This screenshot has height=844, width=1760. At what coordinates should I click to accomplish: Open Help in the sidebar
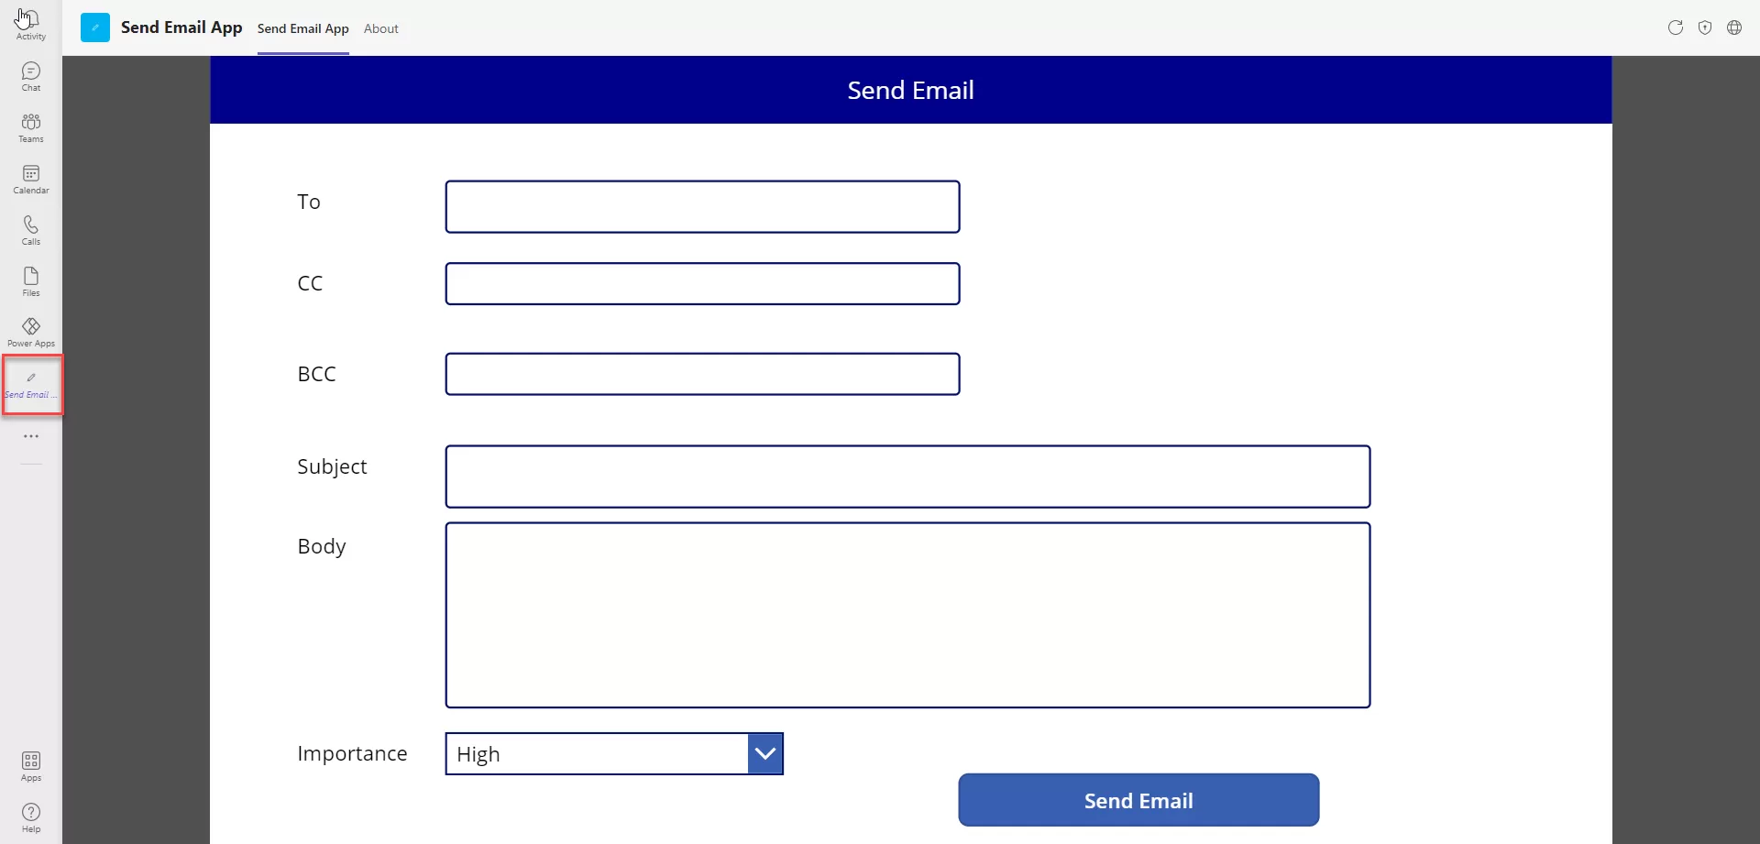[31, 817]
